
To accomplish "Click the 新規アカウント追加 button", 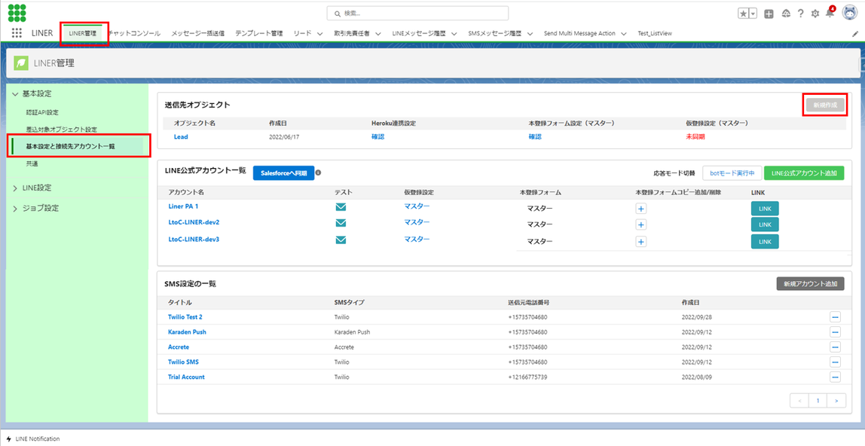I will click(811, 284).
